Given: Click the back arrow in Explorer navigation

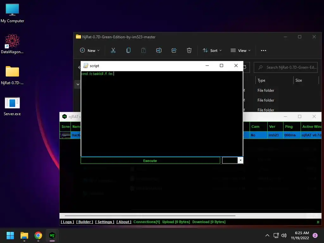Looking at the screenshot, I should [x=79, y=67].
